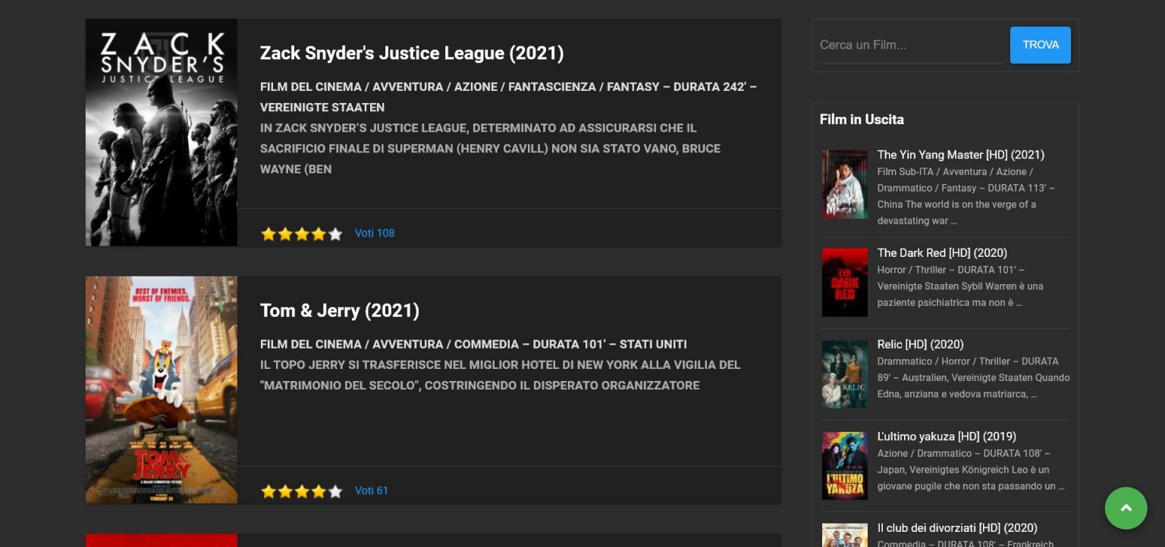Click the fourth star under Tom & Jerry
The height and width of the screenshot is (547, 1165).
coord(319,491)
